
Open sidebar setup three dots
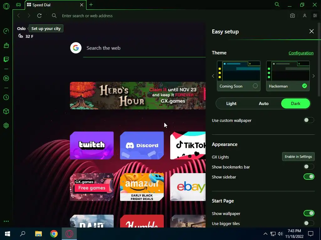click(6, 221)
